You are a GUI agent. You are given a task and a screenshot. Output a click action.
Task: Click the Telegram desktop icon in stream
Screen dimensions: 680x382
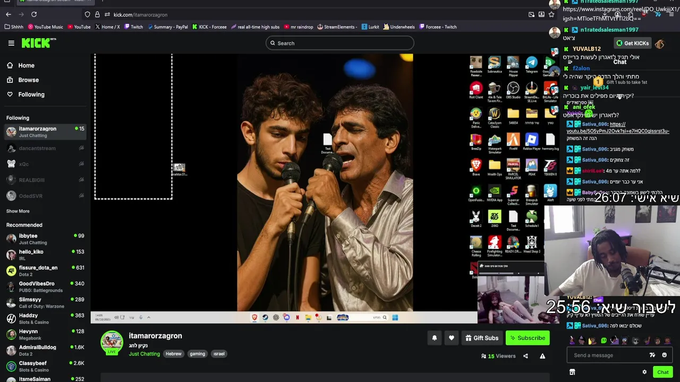tap(532, 64)
